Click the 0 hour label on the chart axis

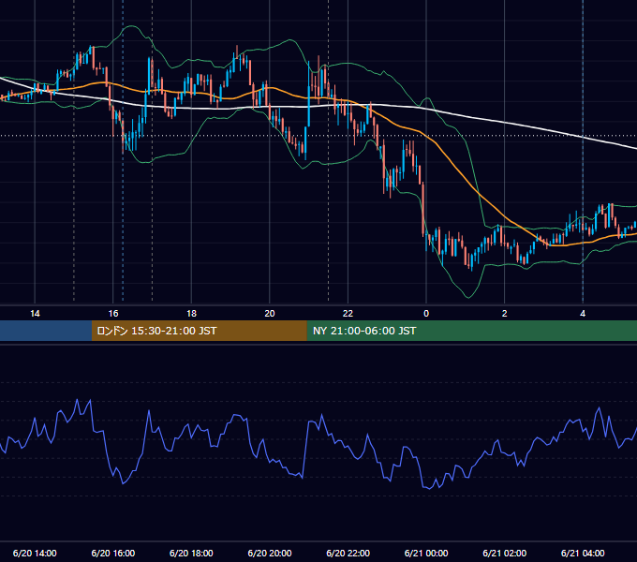pyautogui.click(x=426, y=314)
